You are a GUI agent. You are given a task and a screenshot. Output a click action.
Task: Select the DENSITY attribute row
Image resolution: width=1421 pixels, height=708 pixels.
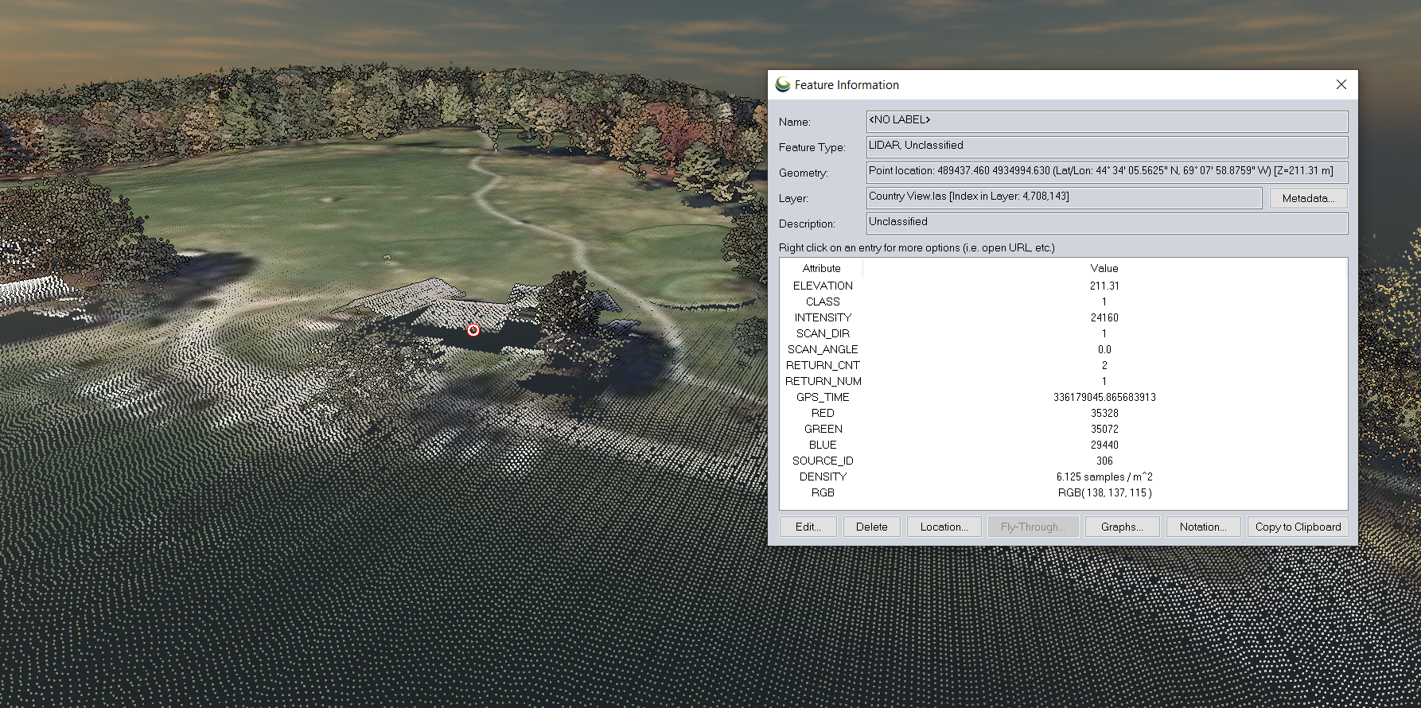coord(1063,477)
